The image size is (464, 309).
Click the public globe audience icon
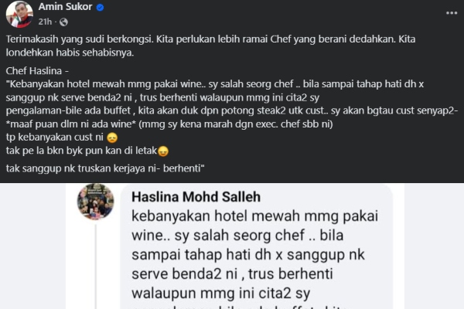pos(63,22)
